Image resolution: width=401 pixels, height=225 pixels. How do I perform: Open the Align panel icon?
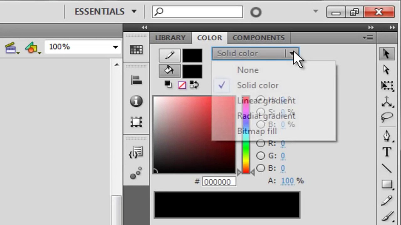pyautogui.click(x=136, y=80)
